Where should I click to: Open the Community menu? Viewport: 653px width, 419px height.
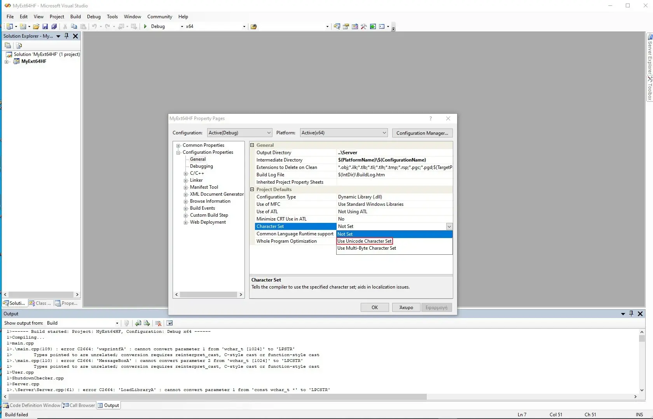(x=160, y=17)
